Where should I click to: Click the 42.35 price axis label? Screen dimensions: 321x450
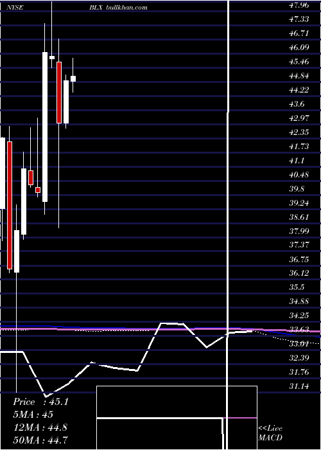[x=299, y=132]
